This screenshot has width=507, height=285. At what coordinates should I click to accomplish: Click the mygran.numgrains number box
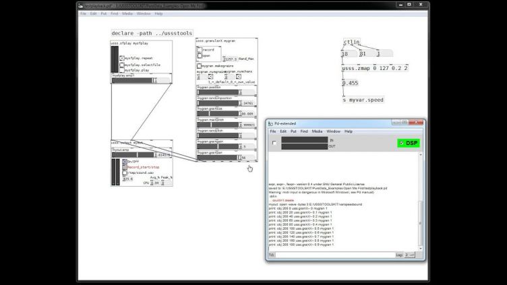202,77
